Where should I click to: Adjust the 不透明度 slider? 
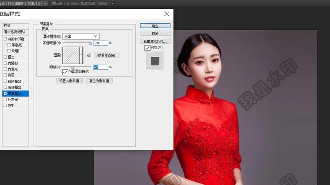(x=91, y=43)
